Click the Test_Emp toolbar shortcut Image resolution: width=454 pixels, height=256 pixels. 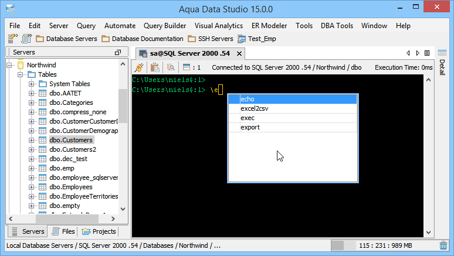[256, 39]
